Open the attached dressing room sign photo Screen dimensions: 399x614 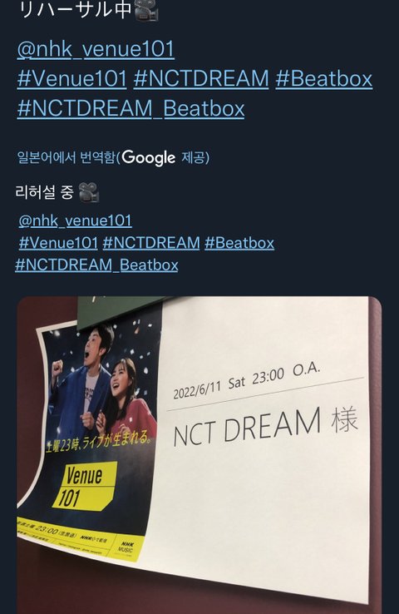199,455
